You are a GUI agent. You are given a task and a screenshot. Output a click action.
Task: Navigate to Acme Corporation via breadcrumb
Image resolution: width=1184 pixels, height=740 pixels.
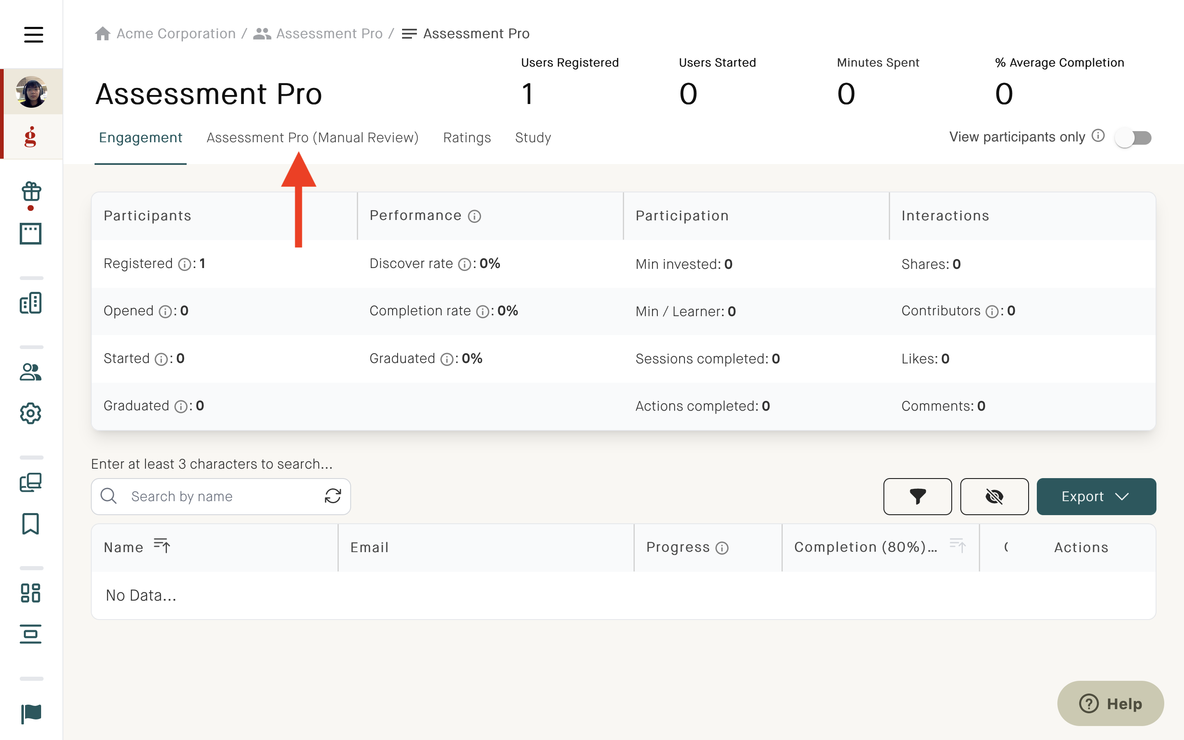point(175,33)
